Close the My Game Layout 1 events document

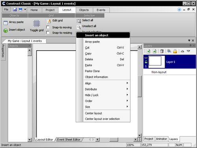(x=193, y=40)
